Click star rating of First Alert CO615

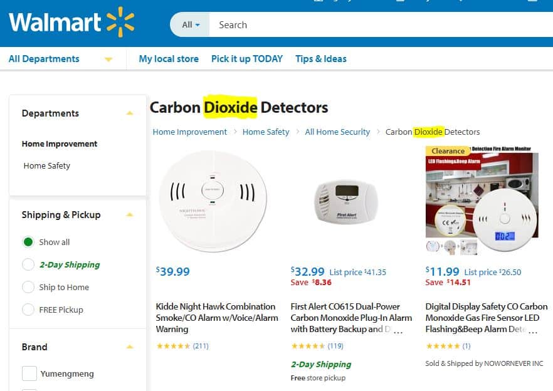coord(308,346)
